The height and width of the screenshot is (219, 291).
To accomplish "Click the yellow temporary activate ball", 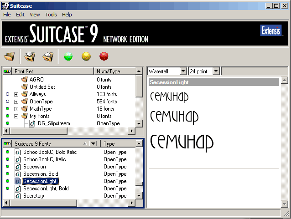I will tap(86, 56).
